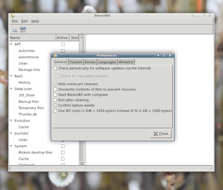The image size is (223, 190).
Task: Click the Clean toolbar icon in BleachBit
Action: (x=23, y=29)
